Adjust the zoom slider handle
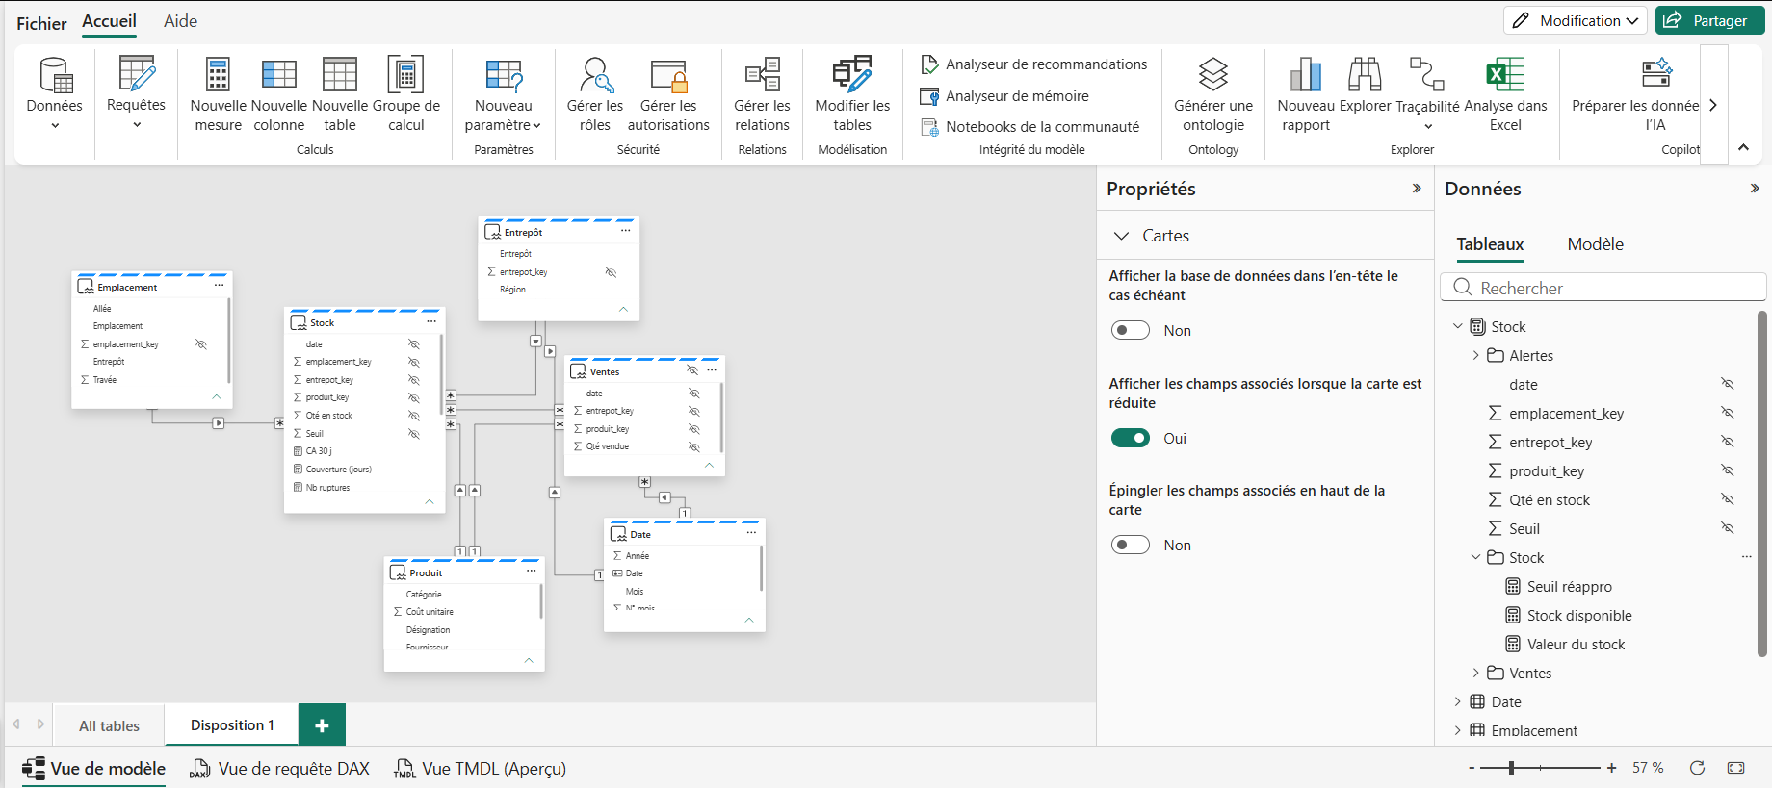This screenshot has width=1772, height=788. coord(1512,768)
